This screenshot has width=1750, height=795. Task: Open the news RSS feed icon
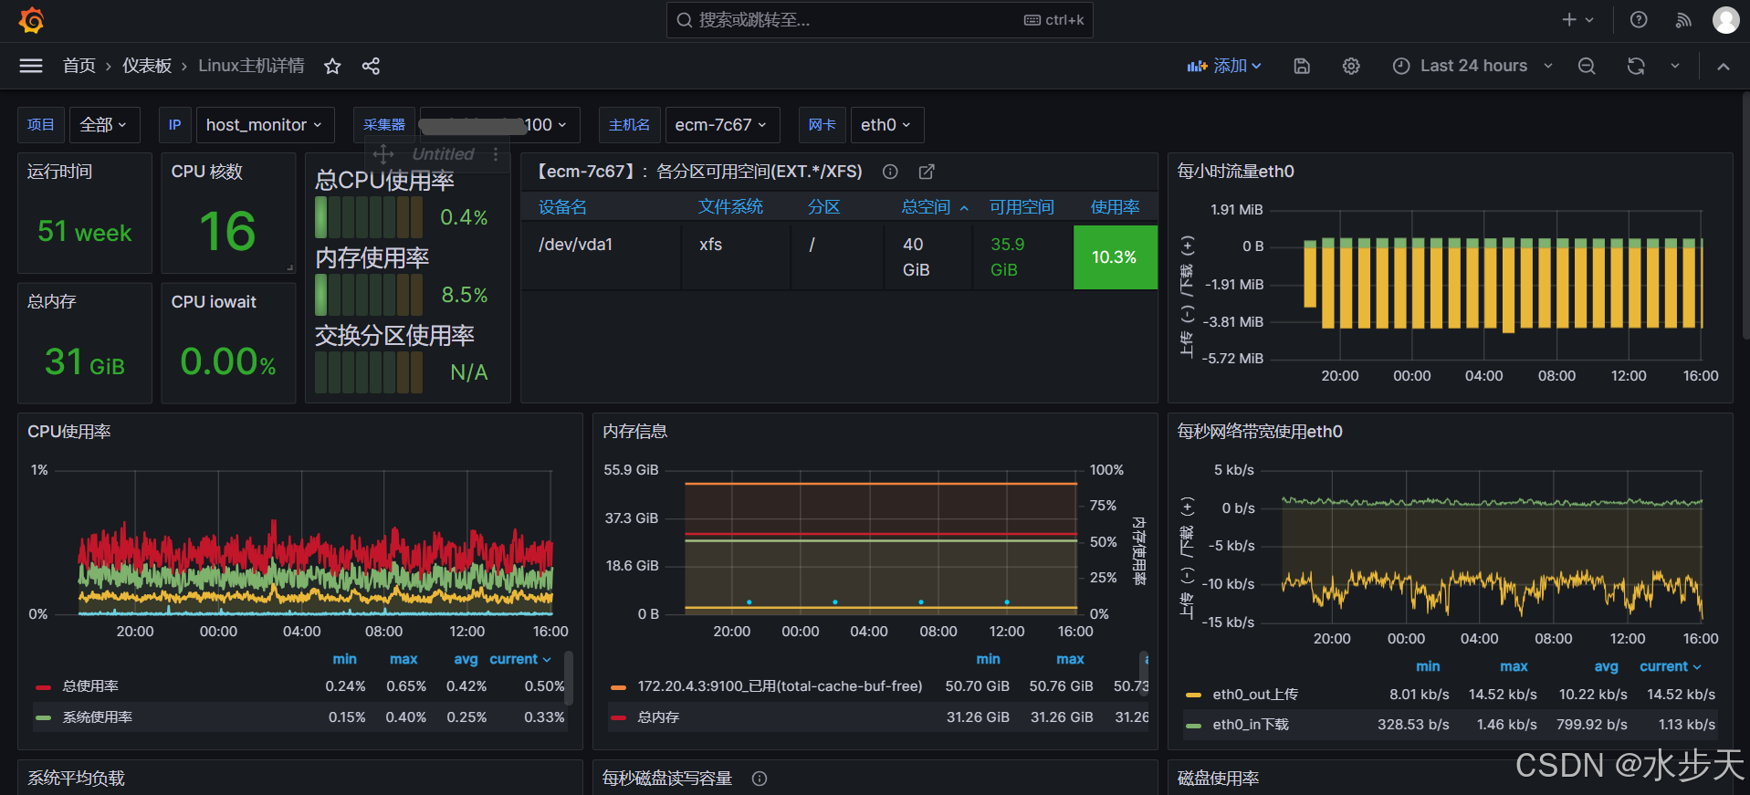(x=1683, y=20)
